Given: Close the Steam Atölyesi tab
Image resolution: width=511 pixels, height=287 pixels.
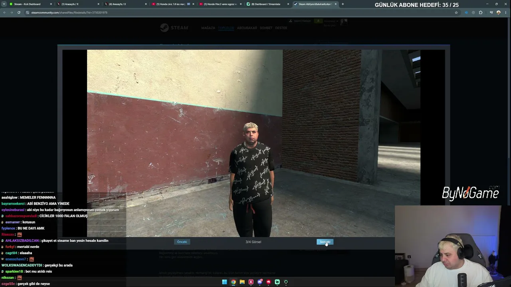Looking at the screenshot, I should 336,4.
